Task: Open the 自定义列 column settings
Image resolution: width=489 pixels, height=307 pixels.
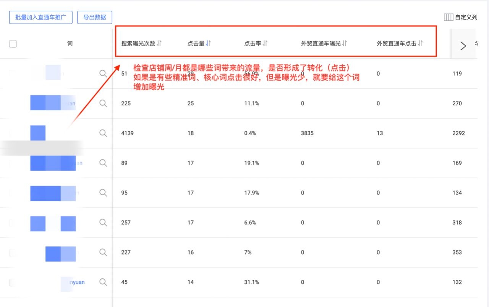Action: [x=461, y=17]
